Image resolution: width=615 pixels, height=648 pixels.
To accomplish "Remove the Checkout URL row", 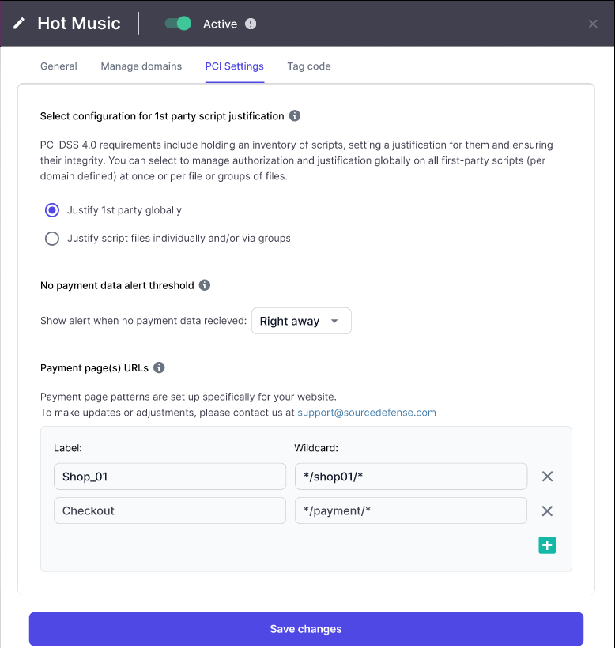I will (x=547, y=510).
